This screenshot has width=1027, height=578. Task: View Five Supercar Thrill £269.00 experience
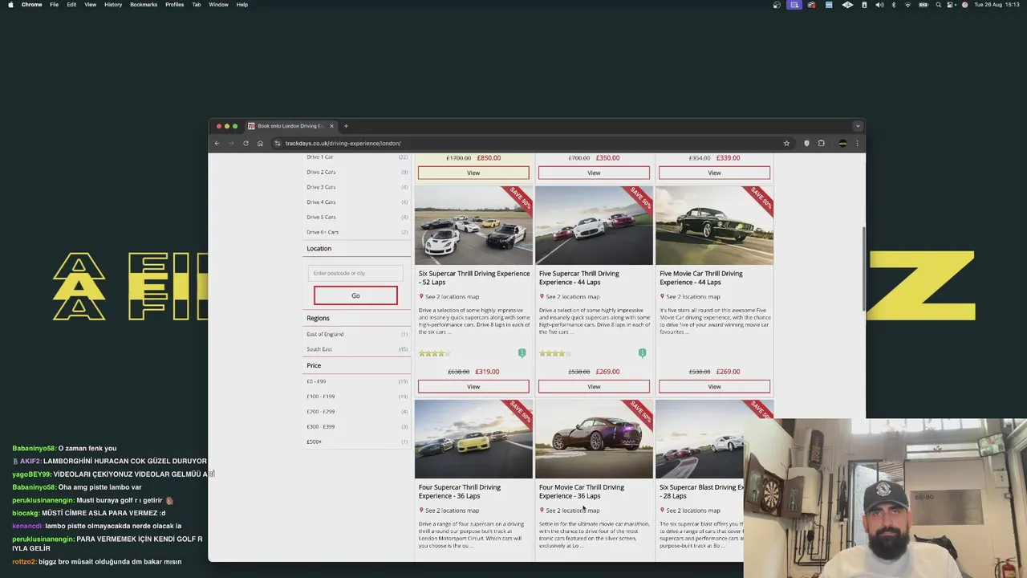pos(594,387)
